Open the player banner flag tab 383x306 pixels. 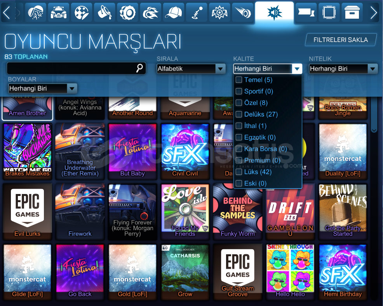(x=306, y=12)
